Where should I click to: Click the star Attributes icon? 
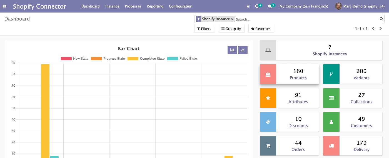click(268, 98)
